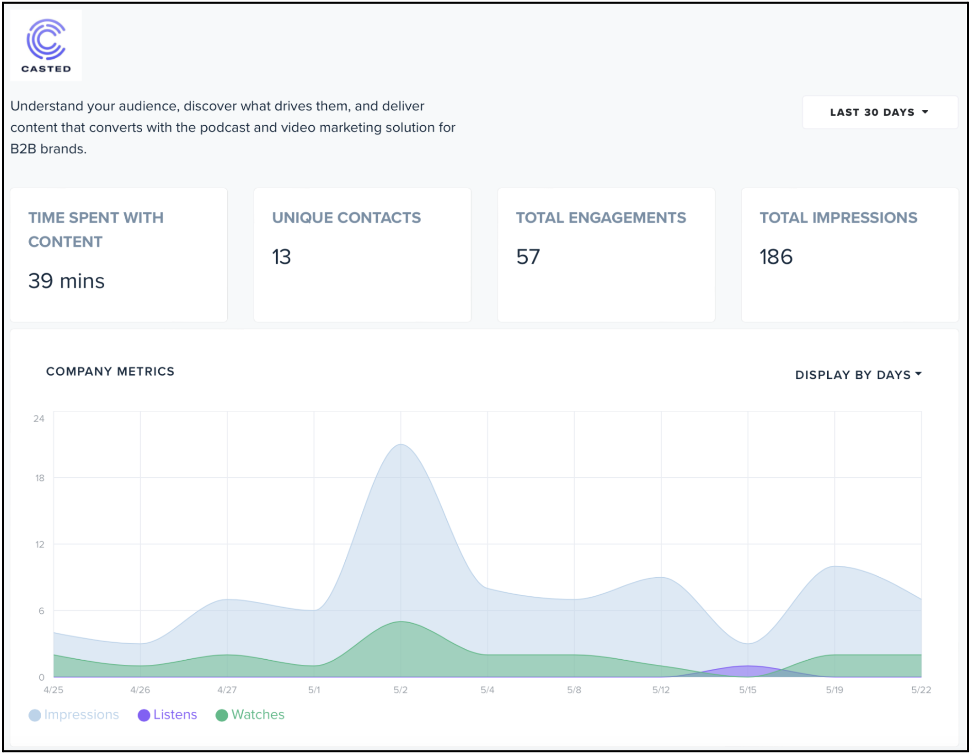Click the impressions peak at 5/2
Viewport: 972px width, 754px height.
[400, 445]
